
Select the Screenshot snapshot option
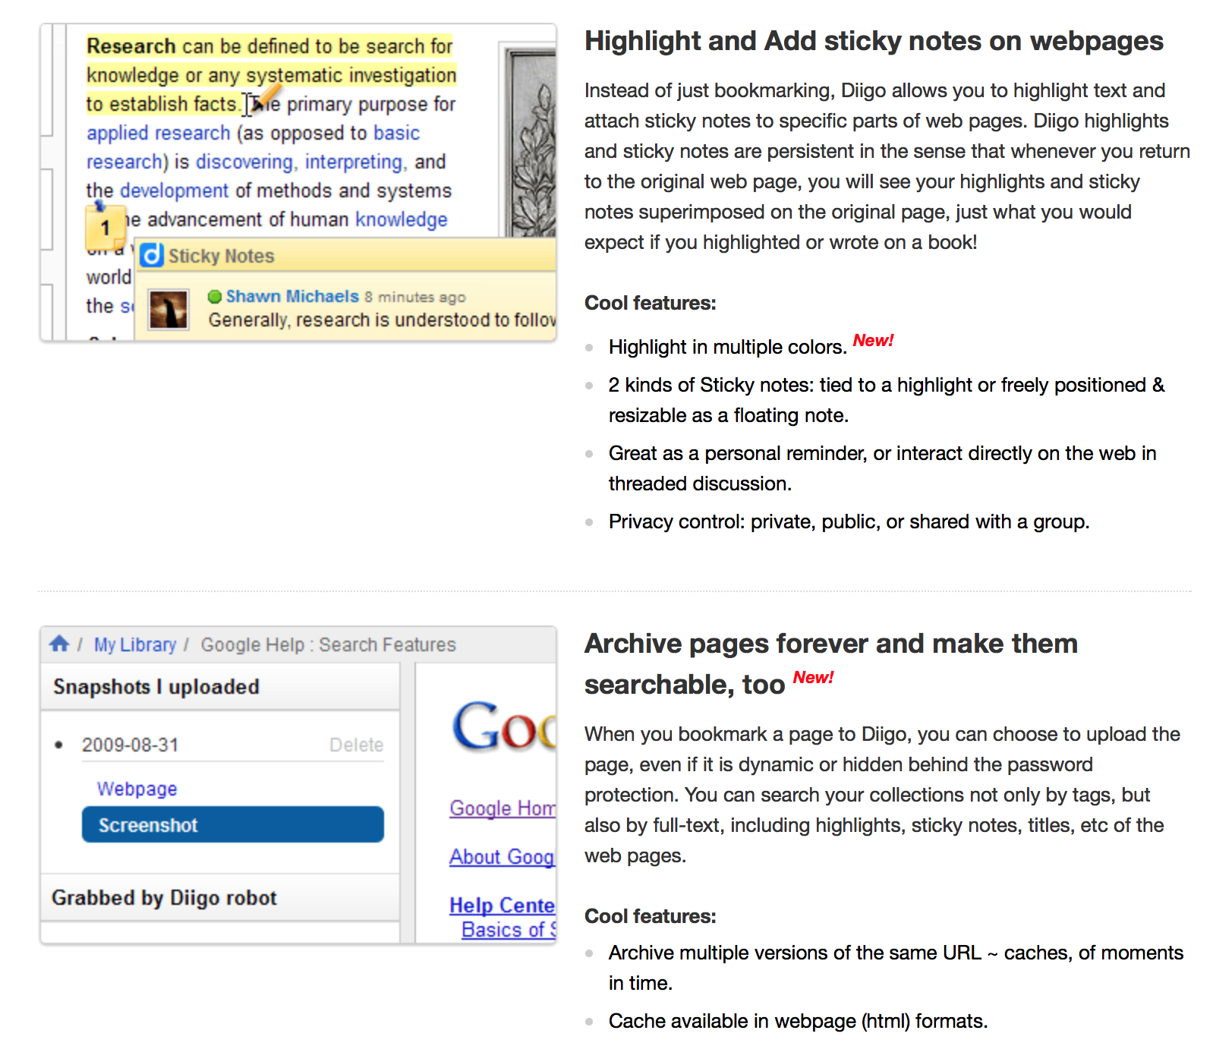(233, 824)
